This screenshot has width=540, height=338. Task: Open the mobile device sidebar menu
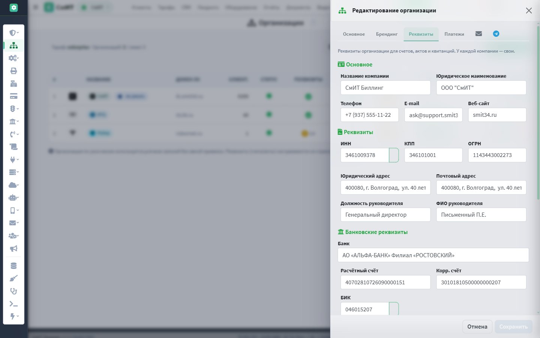tap(13, 210)
